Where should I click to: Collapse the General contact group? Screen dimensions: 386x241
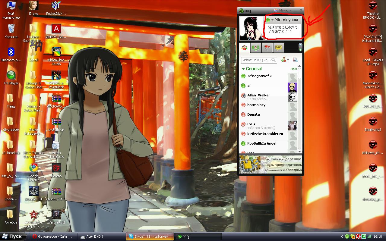click(x=243, y=69)
